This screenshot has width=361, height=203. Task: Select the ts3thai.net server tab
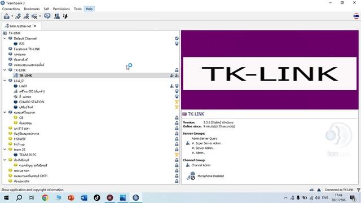tap(21, 26)
